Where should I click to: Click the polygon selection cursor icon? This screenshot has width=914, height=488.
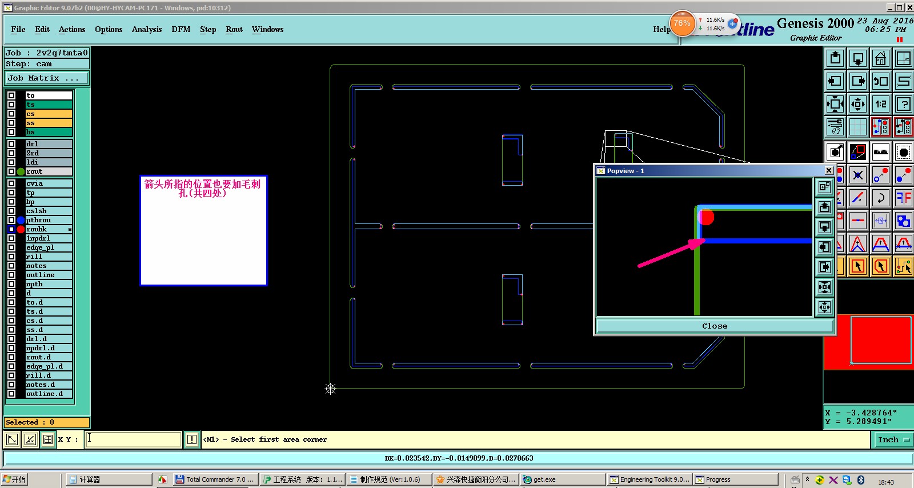(881, 266)
